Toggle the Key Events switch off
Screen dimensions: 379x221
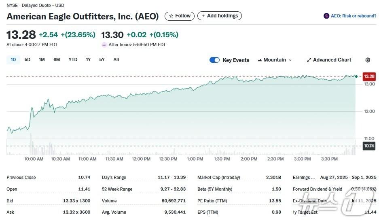coord(214,60)
